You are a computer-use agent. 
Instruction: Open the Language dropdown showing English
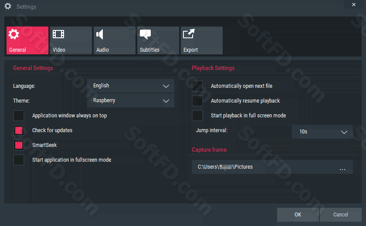[131, 86]
